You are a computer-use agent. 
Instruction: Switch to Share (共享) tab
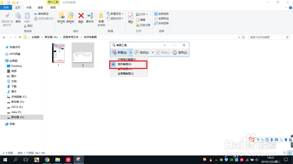coord(29,8)
